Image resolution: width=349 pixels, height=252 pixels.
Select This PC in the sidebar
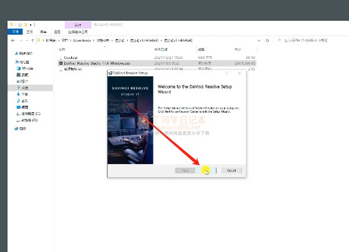coord(24,62)
